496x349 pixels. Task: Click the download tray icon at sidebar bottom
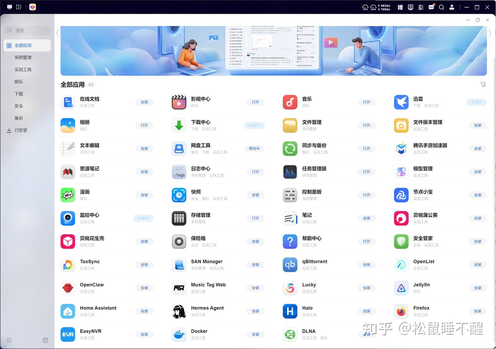pos(45,340)
